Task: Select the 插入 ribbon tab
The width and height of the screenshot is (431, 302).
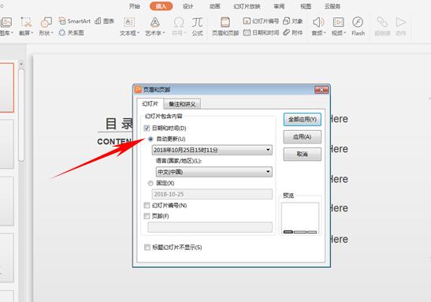Action: [x=161, y=6]
